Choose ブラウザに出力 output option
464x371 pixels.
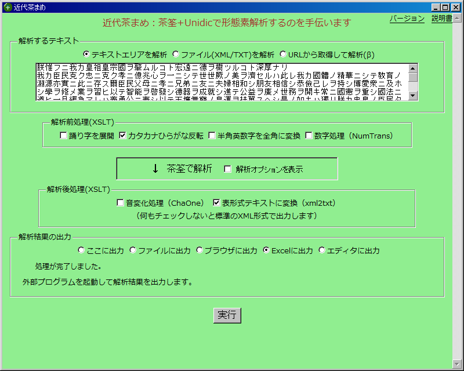tap(200, 250)
